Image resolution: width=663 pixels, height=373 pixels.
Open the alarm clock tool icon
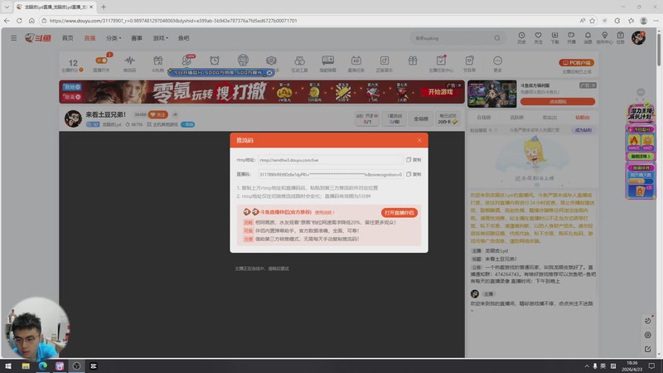[x=215, y=61]
